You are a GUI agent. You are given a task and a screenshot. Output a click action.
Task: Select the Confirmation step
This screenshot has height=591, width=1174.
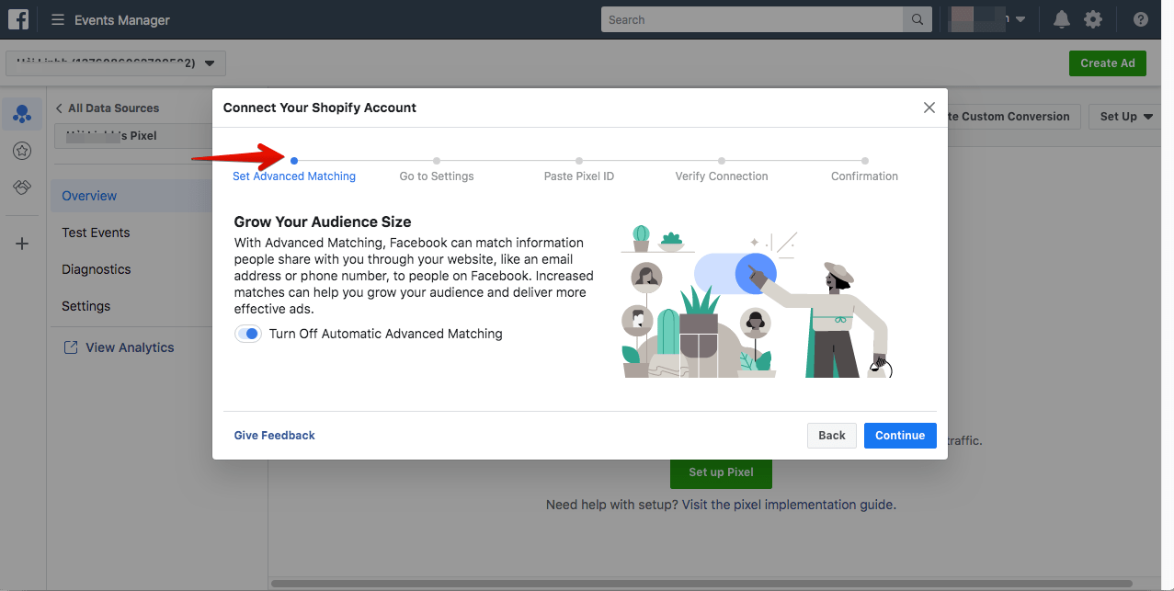point(865,176)
